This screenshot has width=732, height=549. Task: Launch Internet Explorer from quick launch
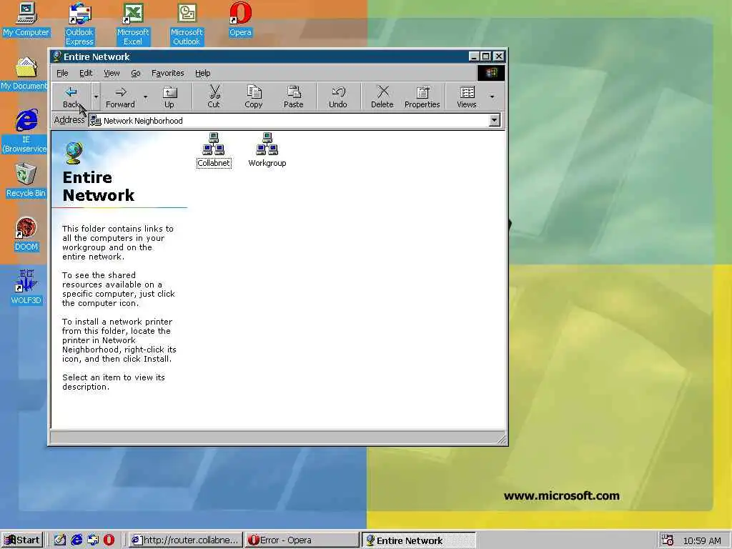[76, 540]
